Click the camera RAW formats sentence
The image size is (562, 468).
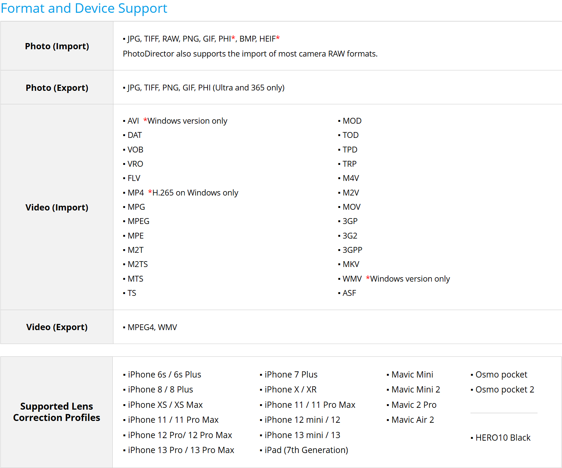pos(250,54)
